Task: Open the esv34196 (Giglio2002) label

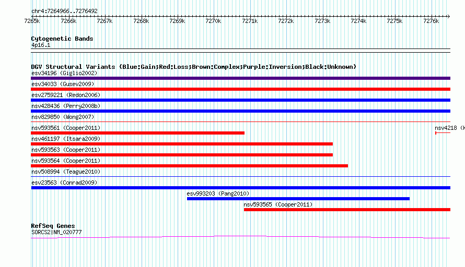Action: (64, 73)
